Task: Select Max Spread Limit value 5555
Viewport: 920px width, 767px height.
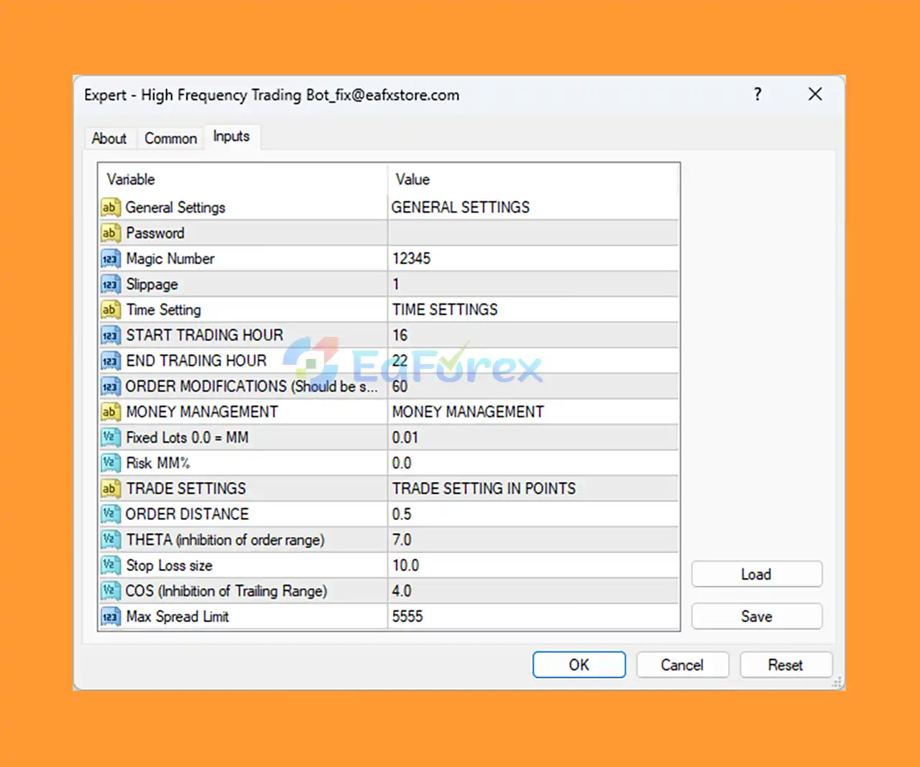Action: point(408,617)
